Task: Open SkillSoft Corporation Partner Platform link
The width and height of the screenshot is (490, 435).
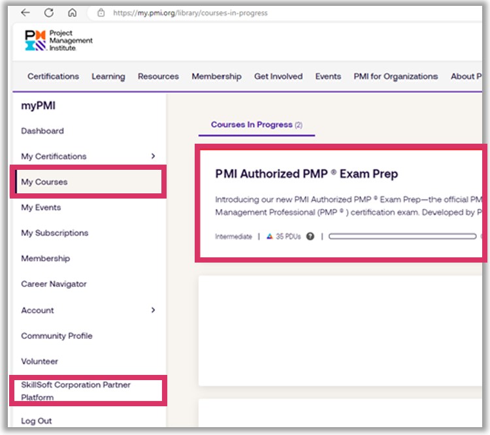Action: [x=76, y=391]
